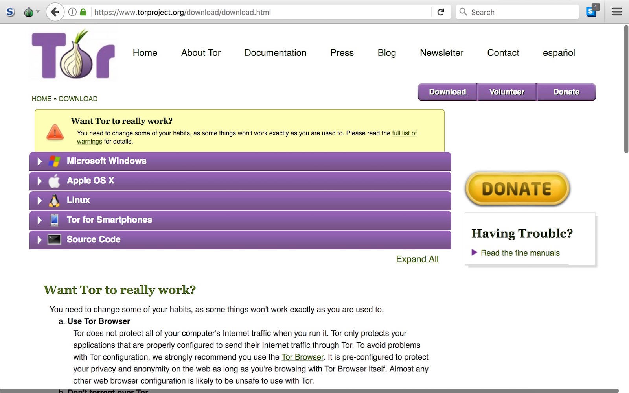This screenshot has width=629, height=393.
Task: Click the Apple logo icon
Action: [x=54, y=181]
